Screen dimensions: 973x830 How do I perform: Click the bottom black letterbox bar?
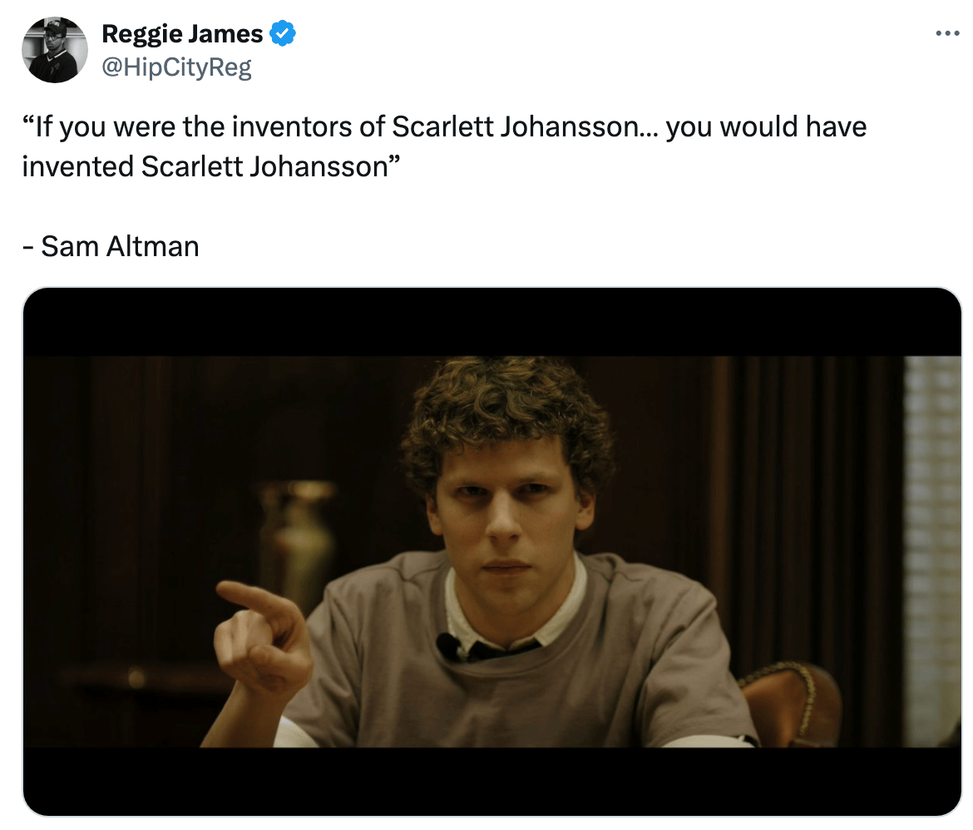tap(492, 782)
